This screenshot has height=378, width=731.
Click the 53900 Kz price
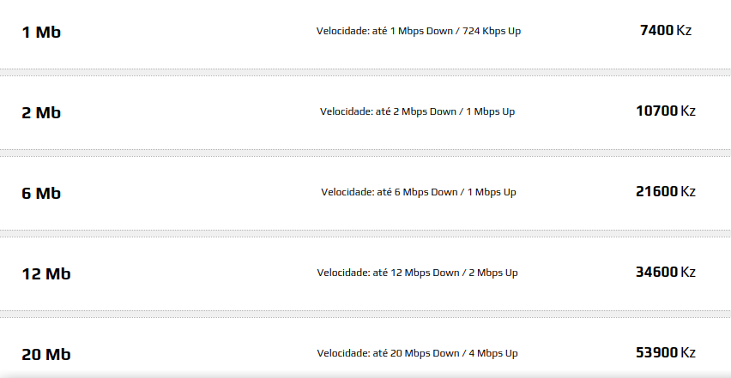coord(666,352)
